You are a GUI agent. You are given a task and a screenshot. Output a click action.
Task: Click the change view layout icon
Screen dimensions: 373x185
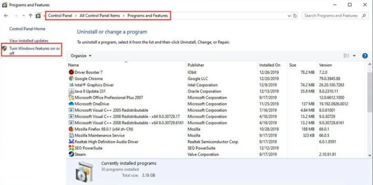346,56
